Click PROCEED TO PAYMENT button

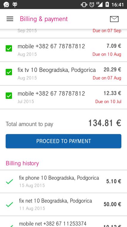(x=63, y=141)
